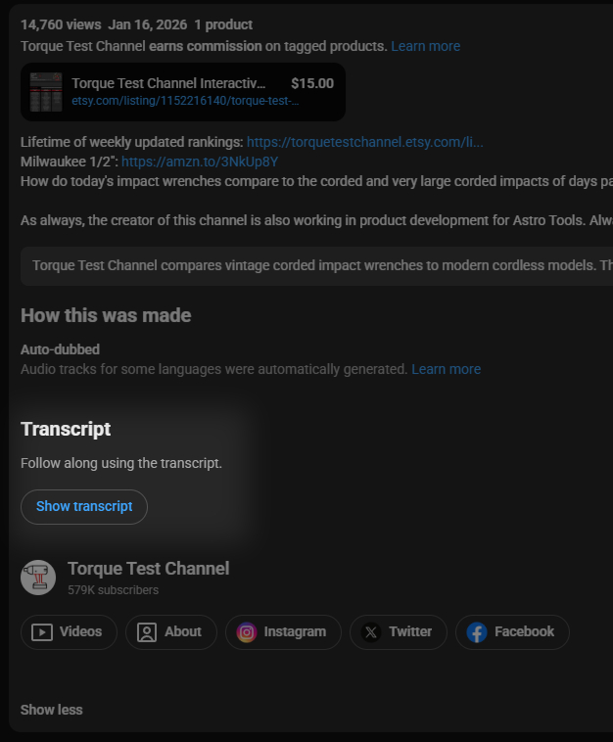Image resolution: width=613 pixels, height=742 pixels.
Task: Click the Torque Test Channel name
Action: (x=148, y=569)
